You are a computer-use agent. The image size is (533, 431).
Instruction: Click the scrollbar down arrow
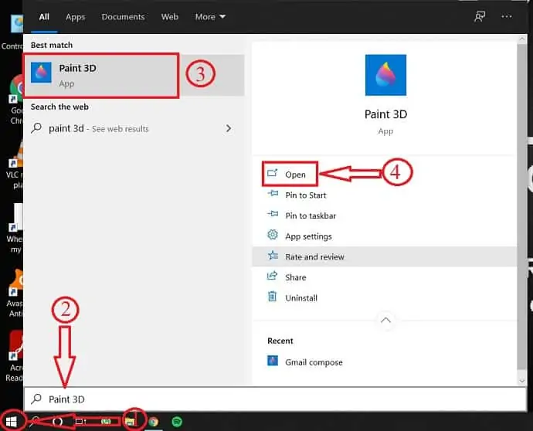521,381
